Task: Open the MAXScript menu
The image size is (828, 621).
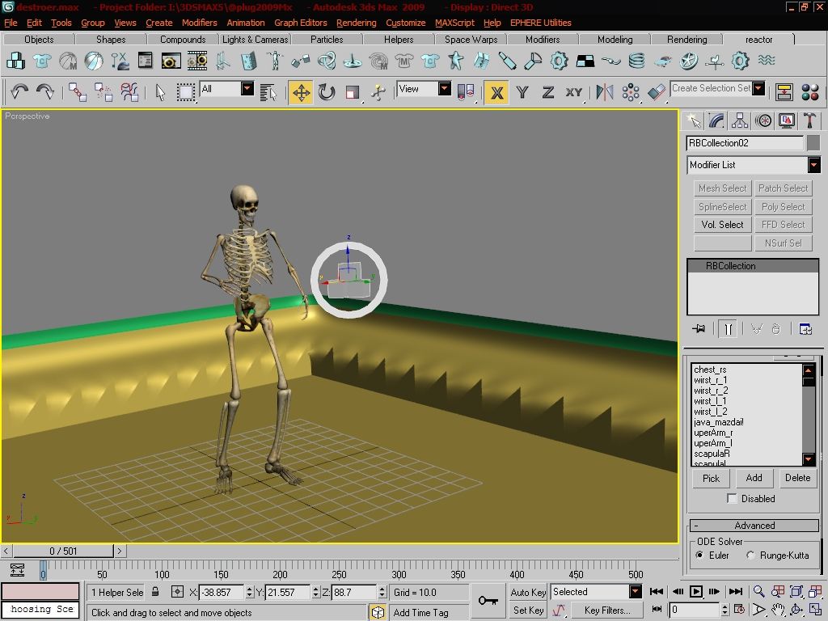Action: coord(454,23)
